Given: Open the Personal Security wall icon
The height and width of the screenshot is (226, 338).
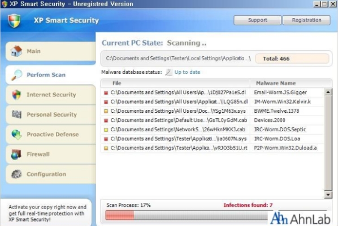Looking at the screenshot, I should pyautogui.click(x=16, y=114).
